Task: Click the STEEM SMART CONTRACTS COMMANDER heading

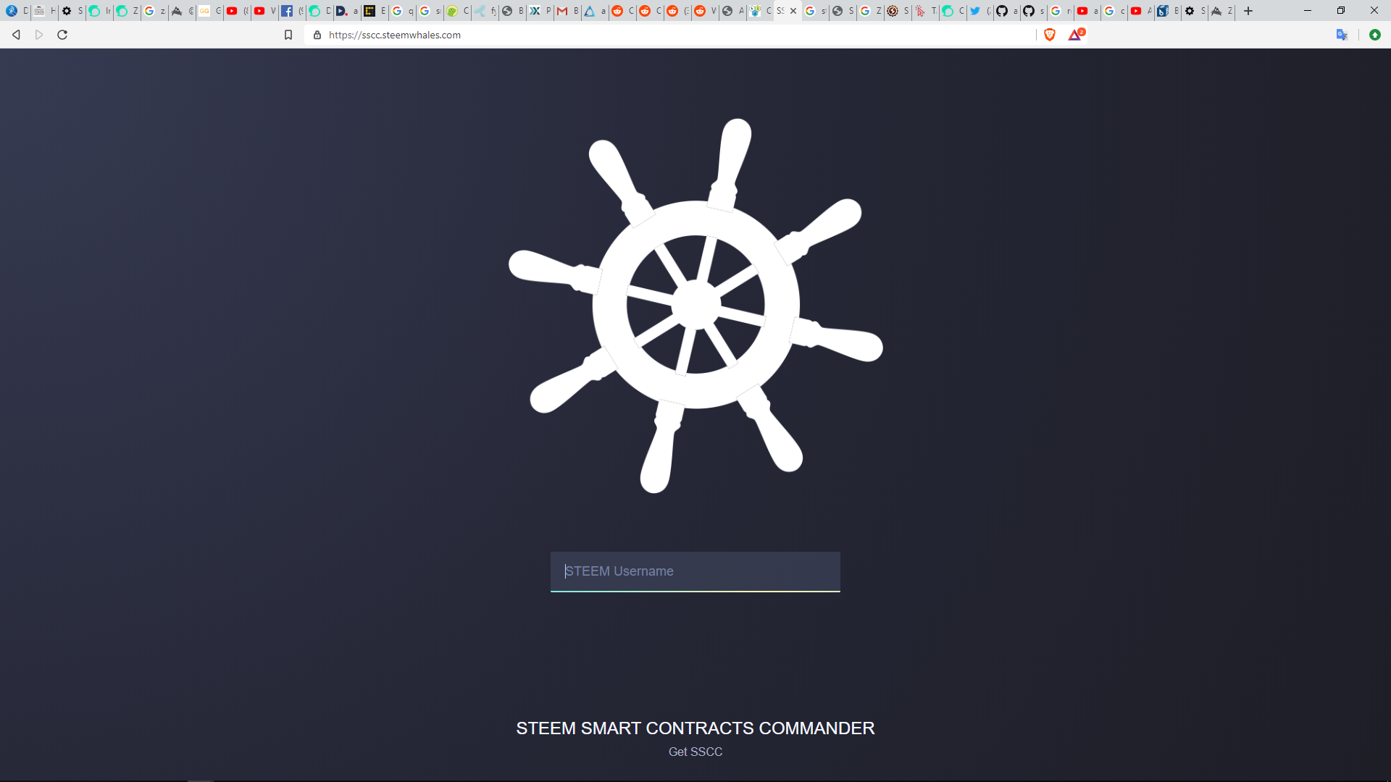Action: 695,728
